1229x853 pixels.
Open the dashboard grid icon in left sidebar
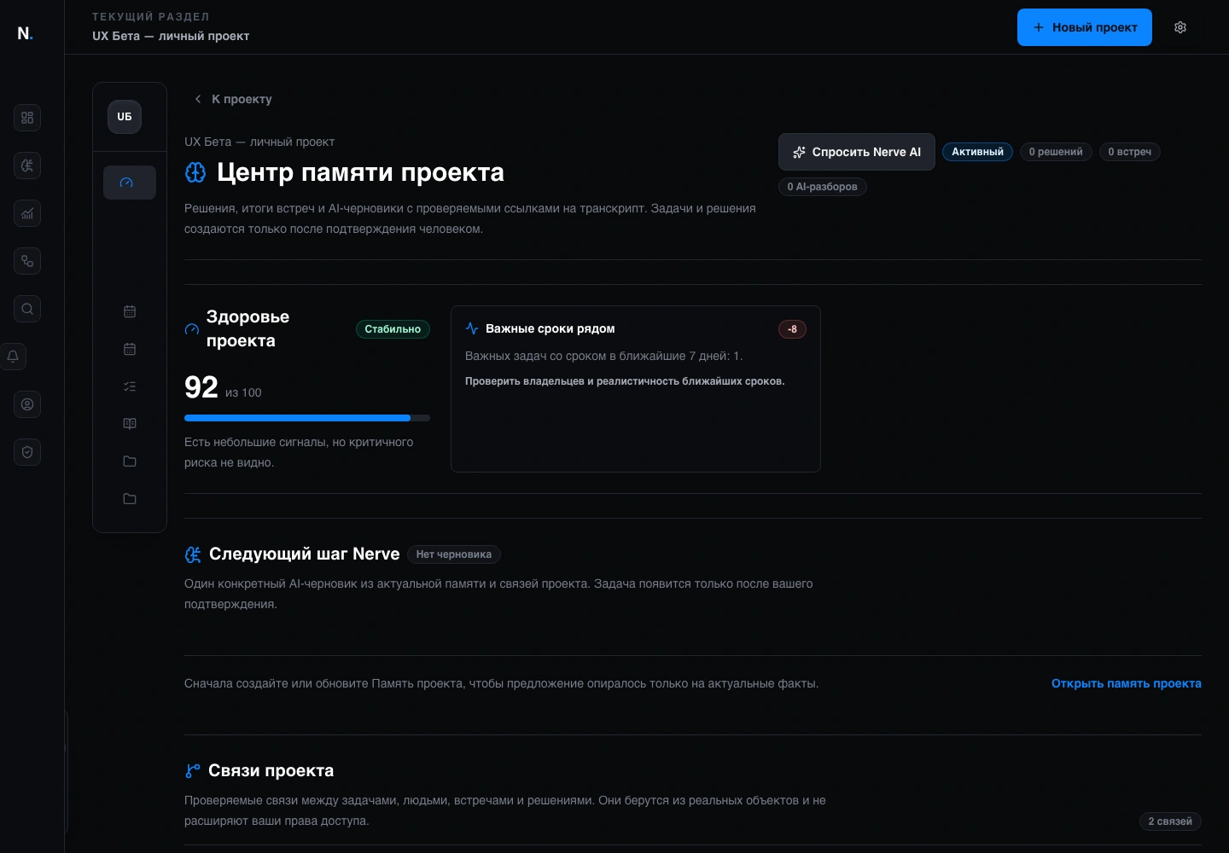tap(27, 118)
